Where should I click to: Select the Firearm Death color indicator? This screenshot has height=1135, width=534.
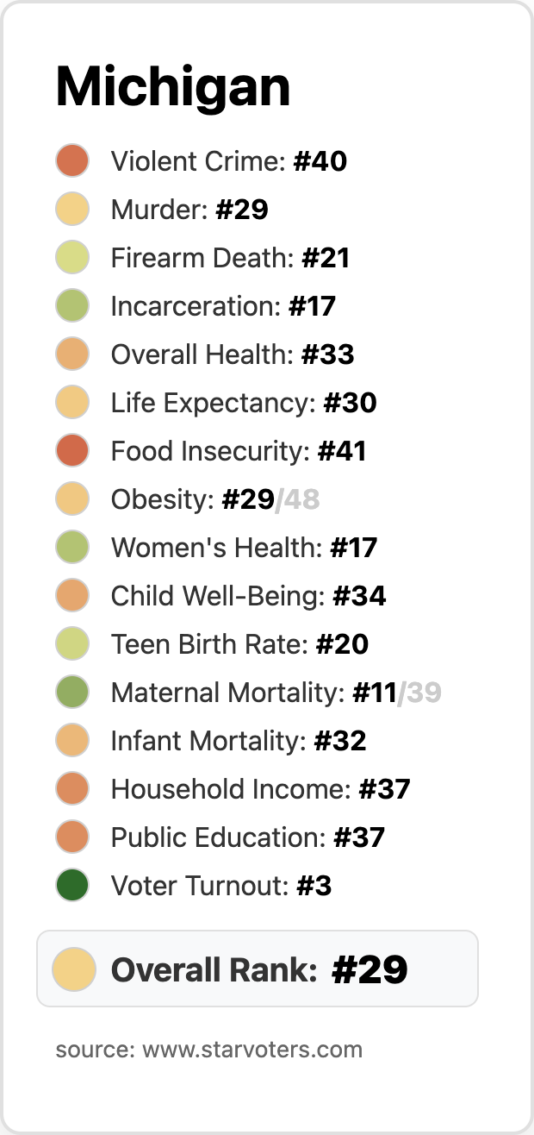tap(72, 258)
